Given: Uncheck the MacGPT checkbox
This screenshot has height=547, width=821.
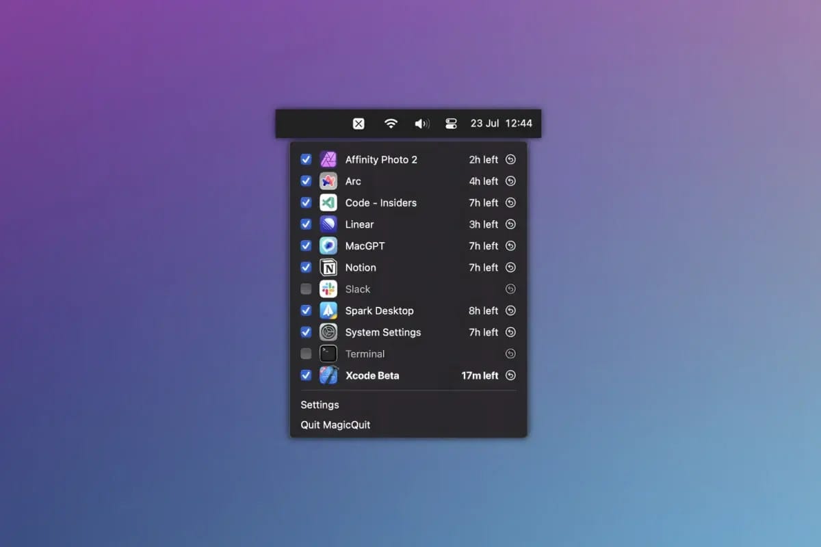Looking at the screenshot, I should 306,245.
